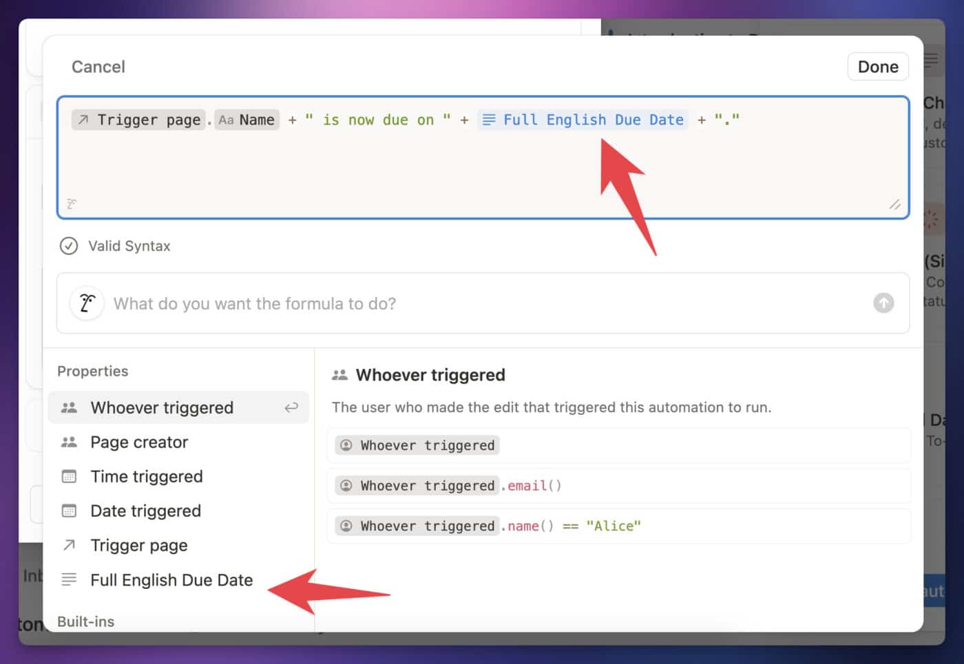Click the people icon next to Page creator
Viewport: 964px width, 664px height.
pos(69,442)
